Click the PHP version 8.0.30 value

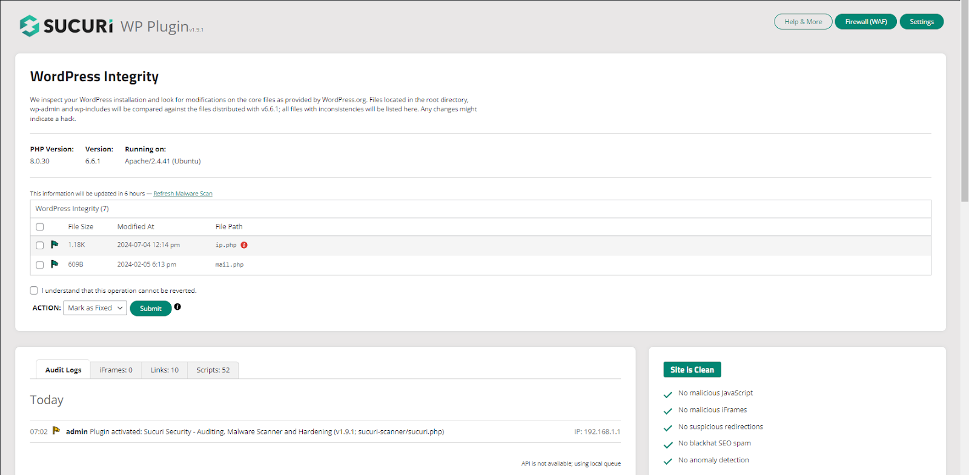pyautogui.click(x=40, y=161)
